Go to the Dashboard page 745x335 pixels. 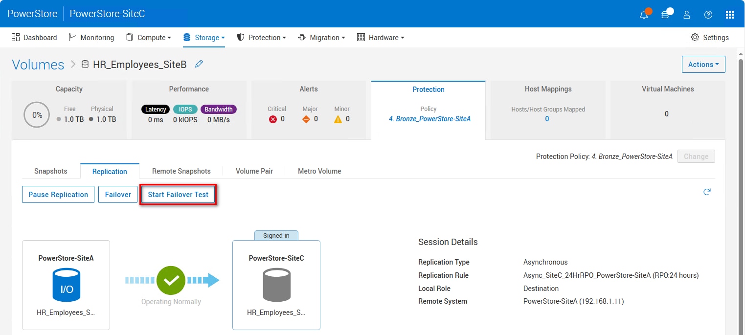click(34, 38)
